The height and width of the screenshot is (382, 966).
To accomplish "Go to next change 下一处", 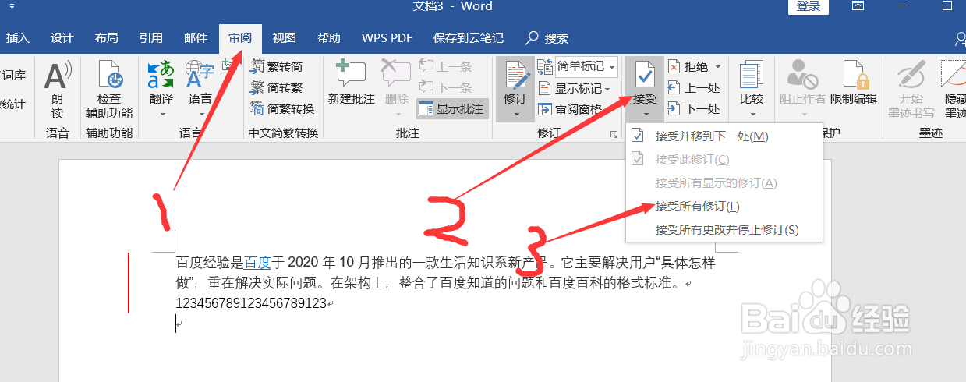I will click(694, 109).
